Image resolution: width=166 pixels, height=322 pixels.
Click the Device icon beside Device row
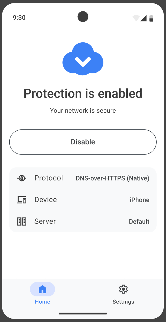tap(22, 200)
